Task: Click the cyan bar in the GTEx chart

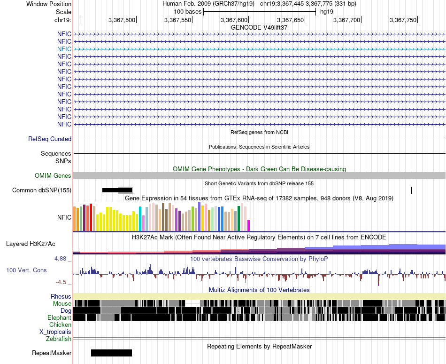Action: (140, 219)
